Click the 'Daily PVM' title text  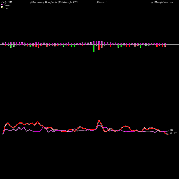(7, 2)
